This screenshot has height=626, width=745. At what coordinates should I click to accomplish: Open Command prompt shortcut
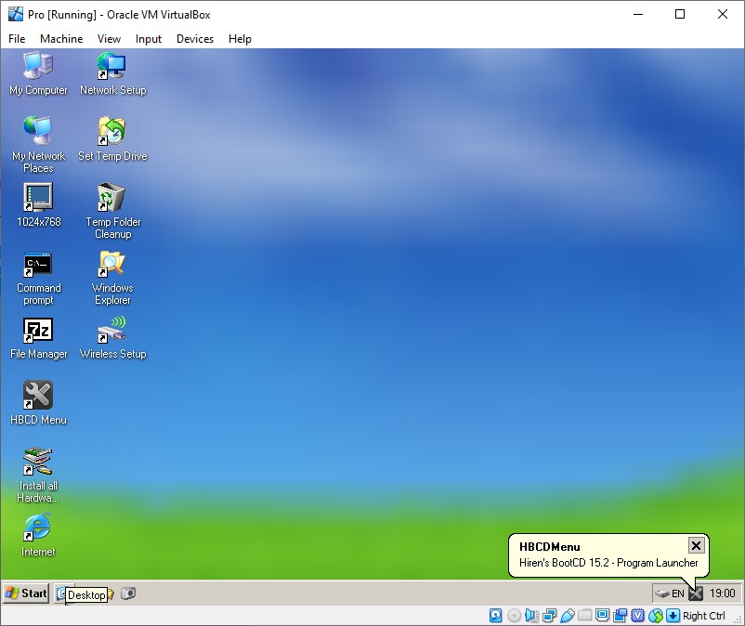(x=38, y=278)
